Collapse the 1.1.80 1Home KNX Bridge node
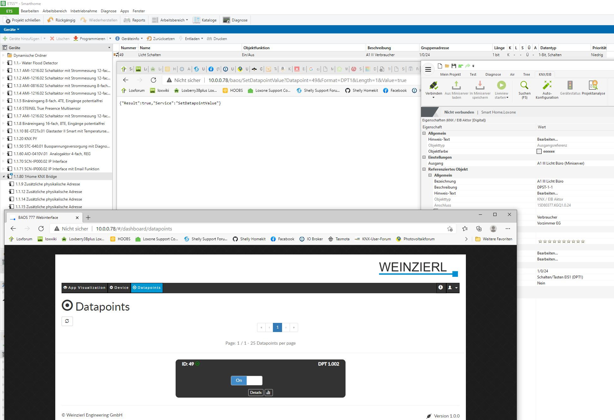Image resolution: width=614 pixels, height=420 pixels. [4, 177]
